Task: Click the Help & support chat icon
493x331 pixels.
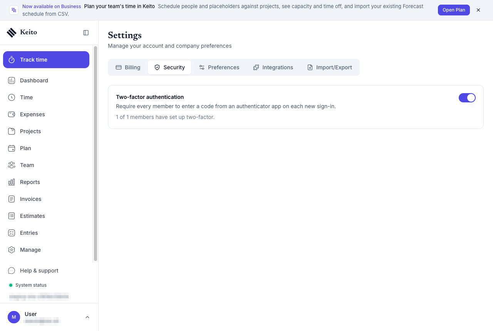Action: click(12, 271)
